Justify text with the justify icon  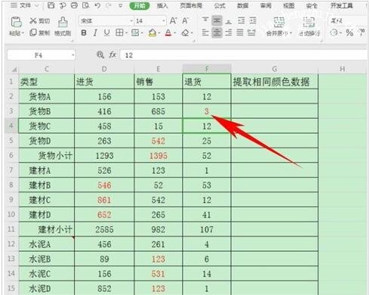tap(240, 33)
